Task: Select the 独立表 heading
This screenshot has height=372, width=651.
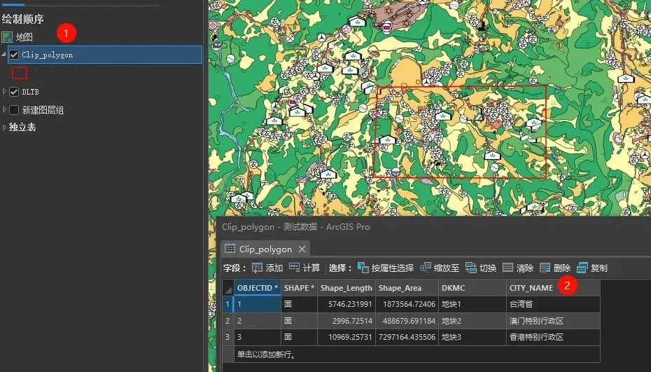Action: pyautogui.click(x=22, y=128)
